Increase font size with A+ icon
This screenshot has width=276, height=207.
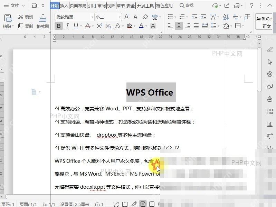pyautogui.click(x=127, y=17)
